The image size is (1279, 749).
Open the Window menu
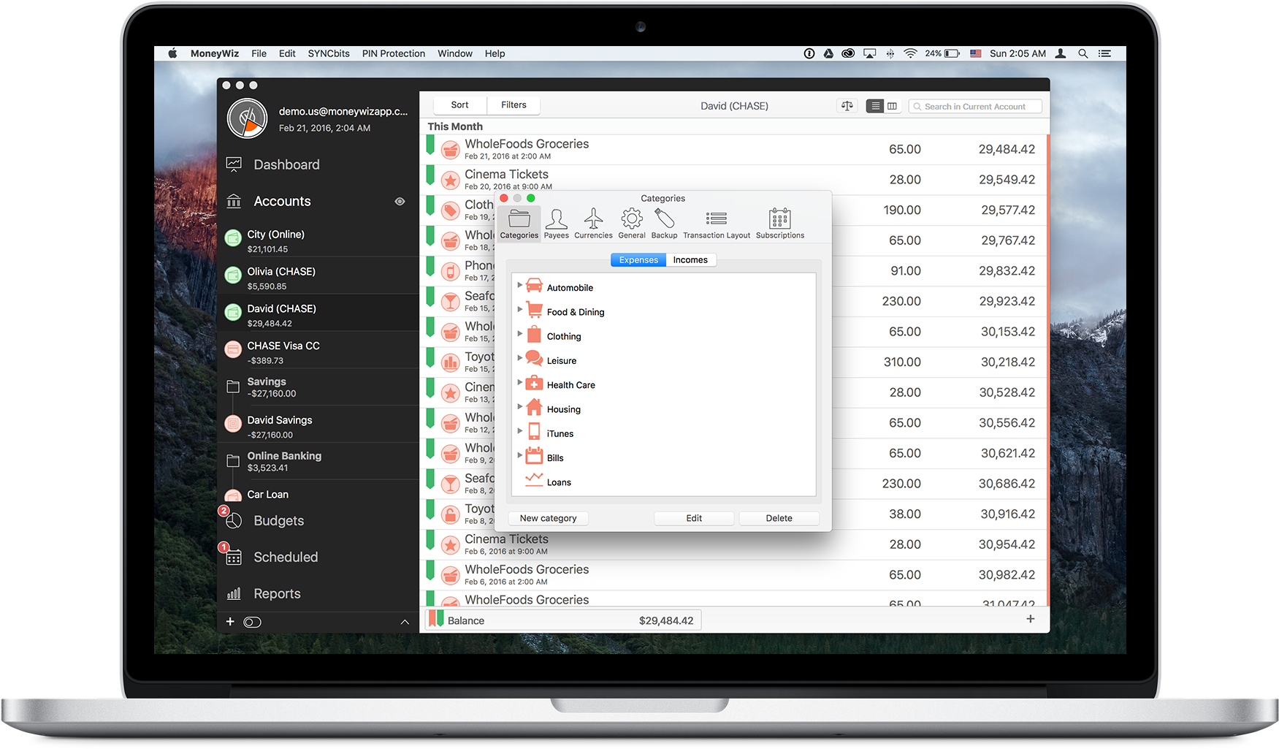pyautogui.click(x=455, y=53)
